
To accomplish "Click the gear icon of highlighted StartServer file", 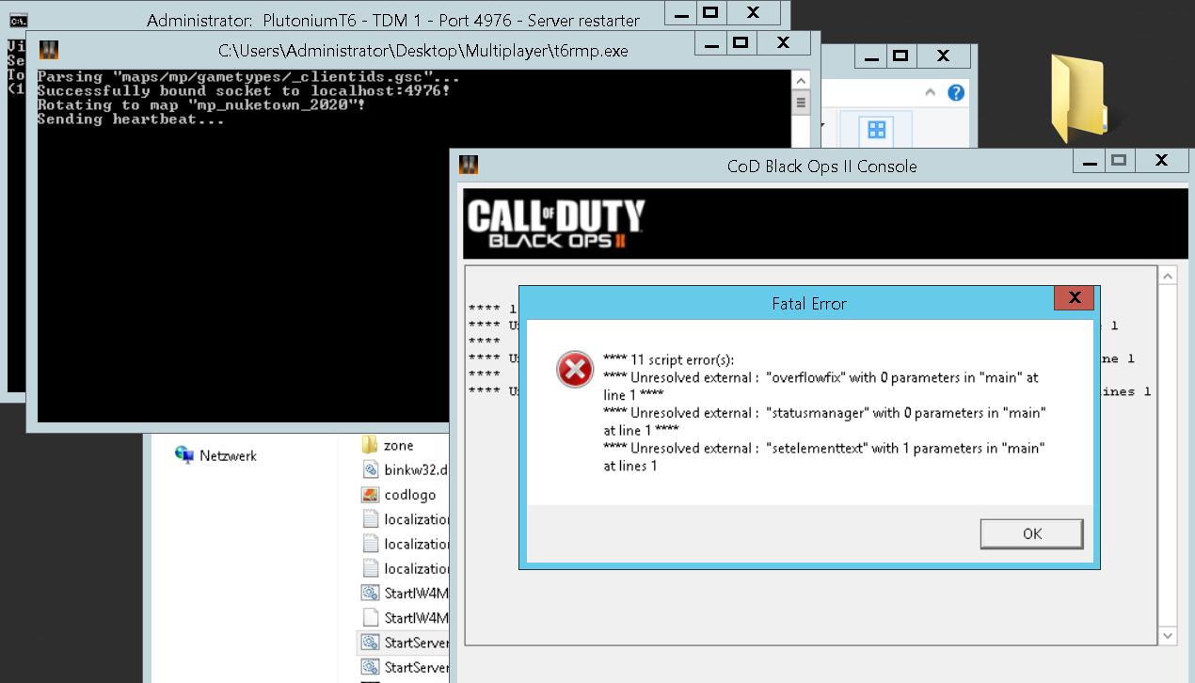I will click(370, 642).
